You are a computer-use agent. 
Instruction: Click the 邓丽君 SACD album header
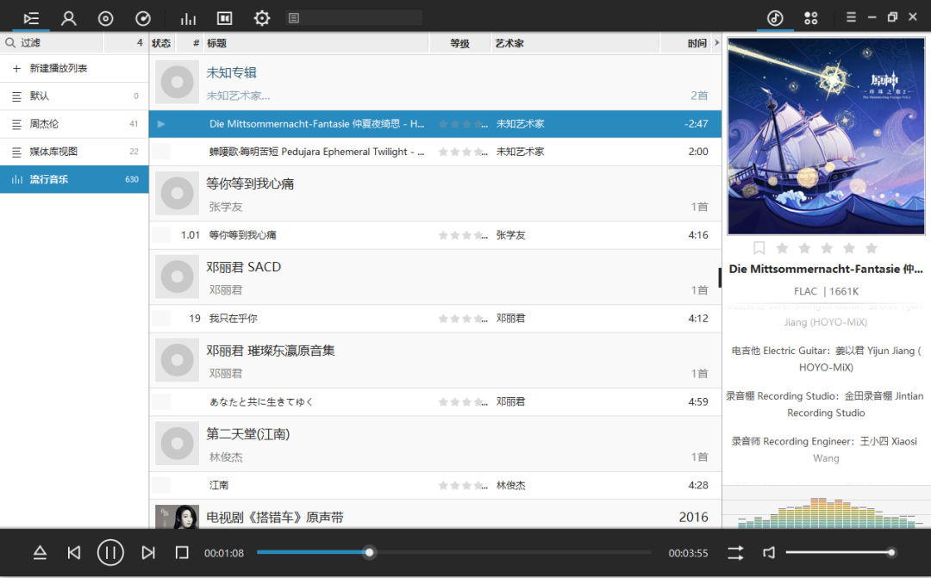point(435,277)
